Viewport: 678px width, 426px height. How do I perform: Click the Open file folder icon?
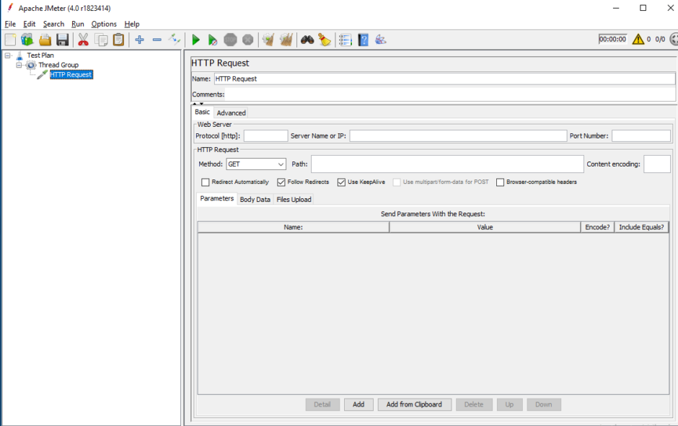pos(45,40)
